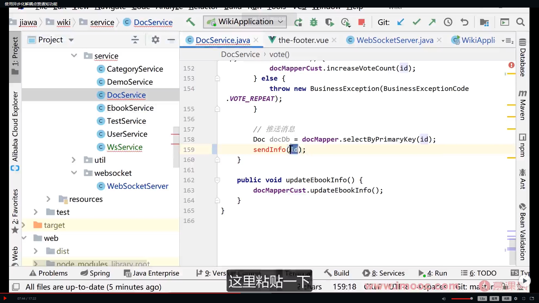Open the Project Structure icon
539x303 pixels.
(485, 22)
